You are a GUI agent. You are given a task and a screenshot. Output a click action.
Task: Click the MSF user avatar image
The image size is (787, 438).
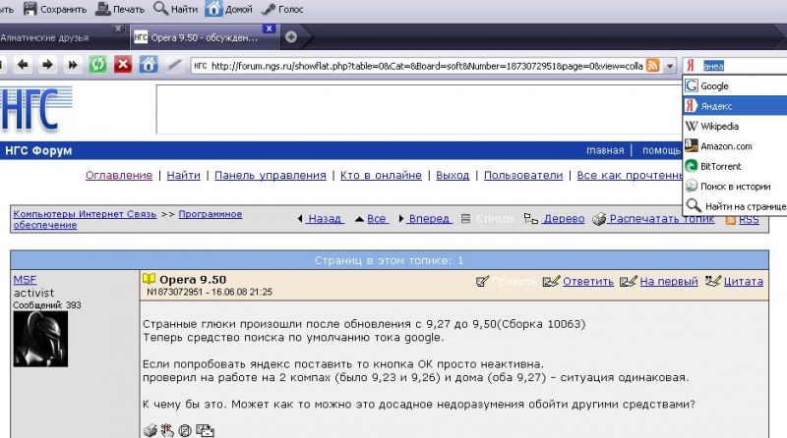(39, 339)
